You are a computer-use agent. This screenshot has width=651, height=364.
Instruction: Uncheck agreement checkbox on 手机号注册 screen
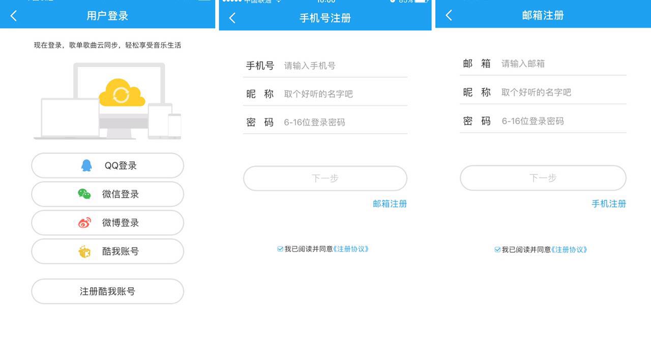(x=280, y=249)
